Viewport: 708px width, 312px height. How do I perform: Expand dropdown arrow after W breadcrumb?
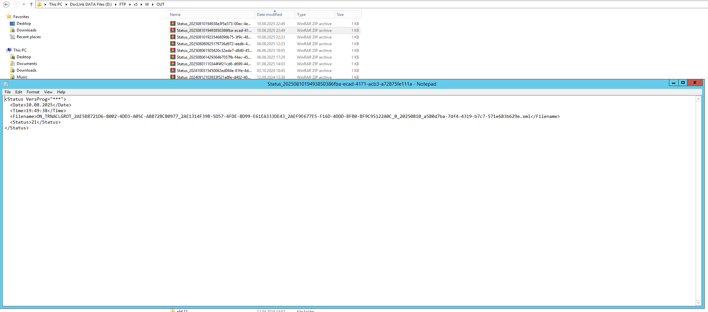click(x=152, y=4)
